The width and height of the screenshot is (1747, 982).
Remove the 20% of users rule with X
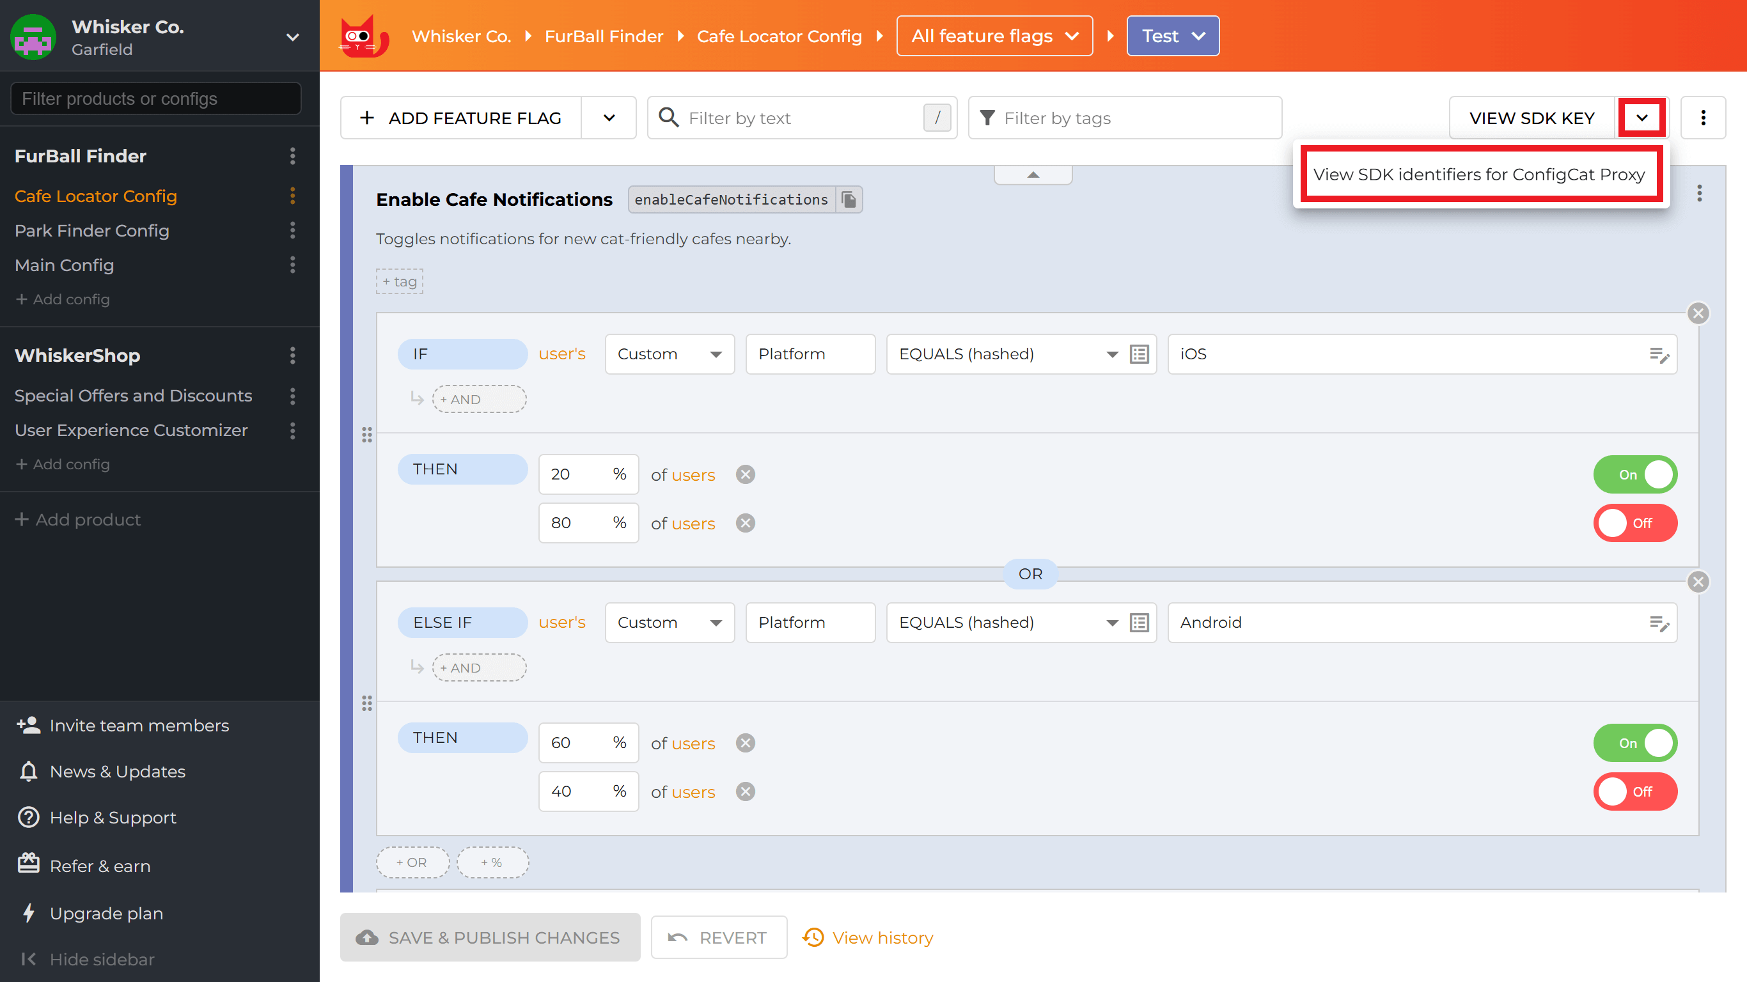click(x=744, y=474)
